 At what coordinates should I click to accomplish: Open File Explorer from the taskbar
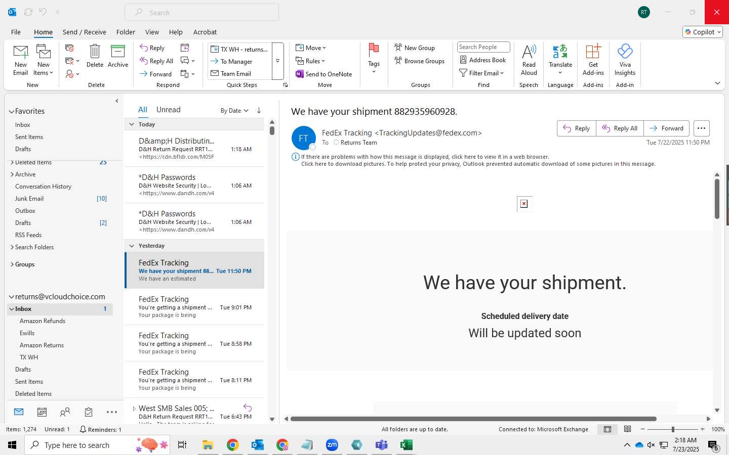pyautogui.click(x=208, y=445)
